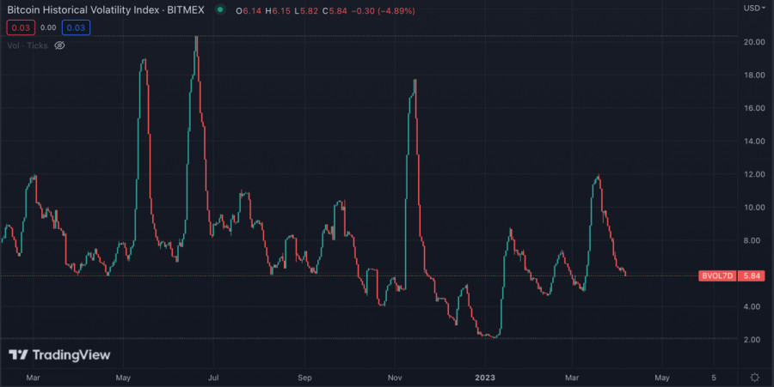This screenshot has width=774, height=387.
Task: Click the 5.84 current price tag
Action: pos(752,275)
